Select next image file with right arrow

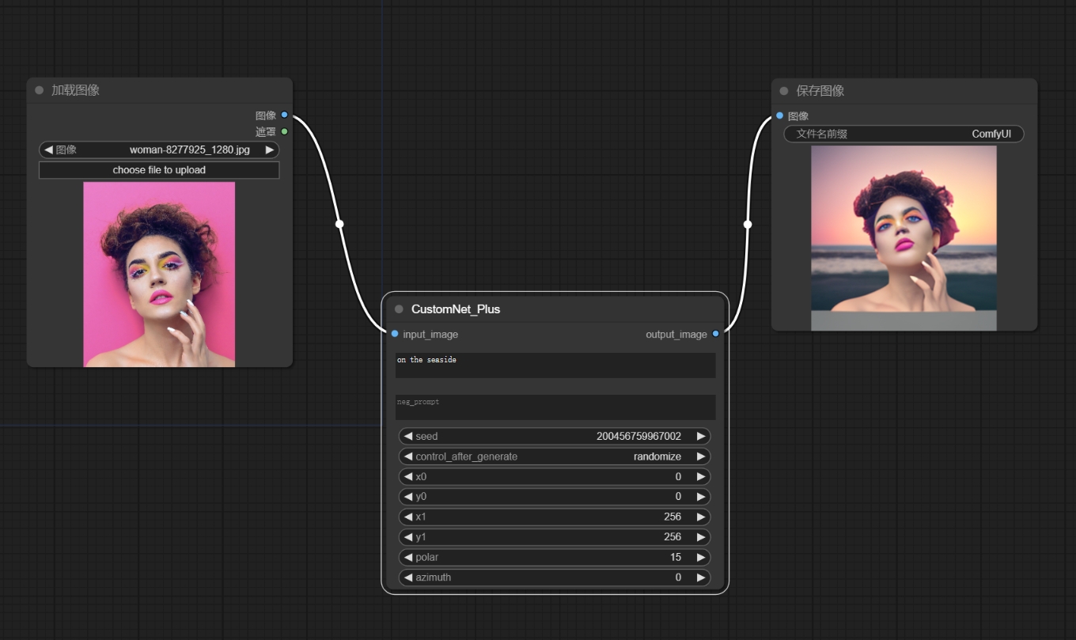click(x=270, y=150)
